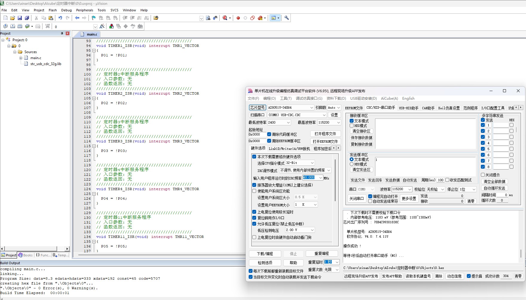Open file via the folder toolbar icon
526x300 pixels.
tap(13, 18)
